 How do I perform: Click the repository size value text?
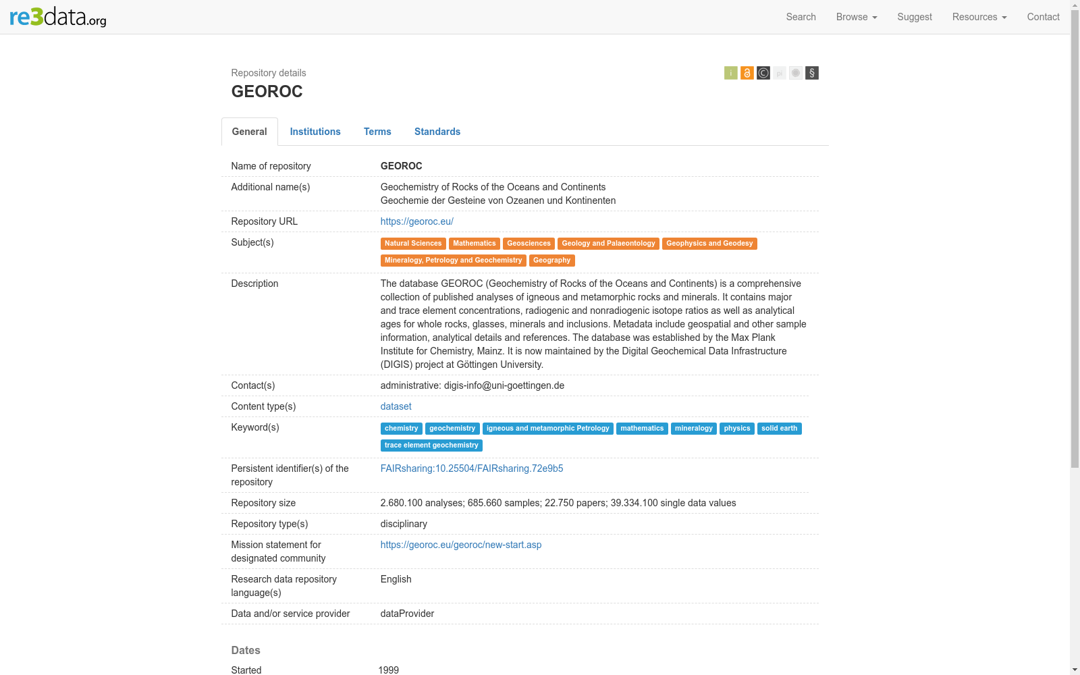click(558, 503)
